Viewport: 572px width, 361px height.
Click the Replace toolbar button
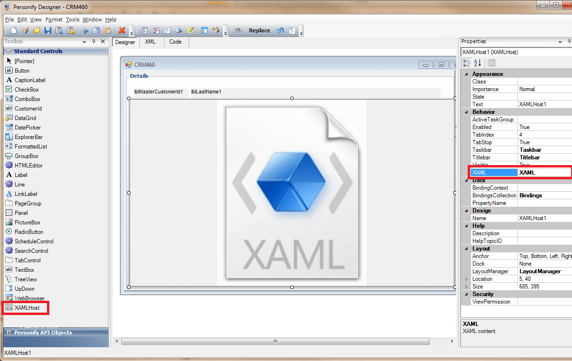pos(259,30)
